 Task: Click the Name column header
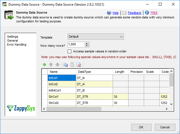tap(62, 72)
